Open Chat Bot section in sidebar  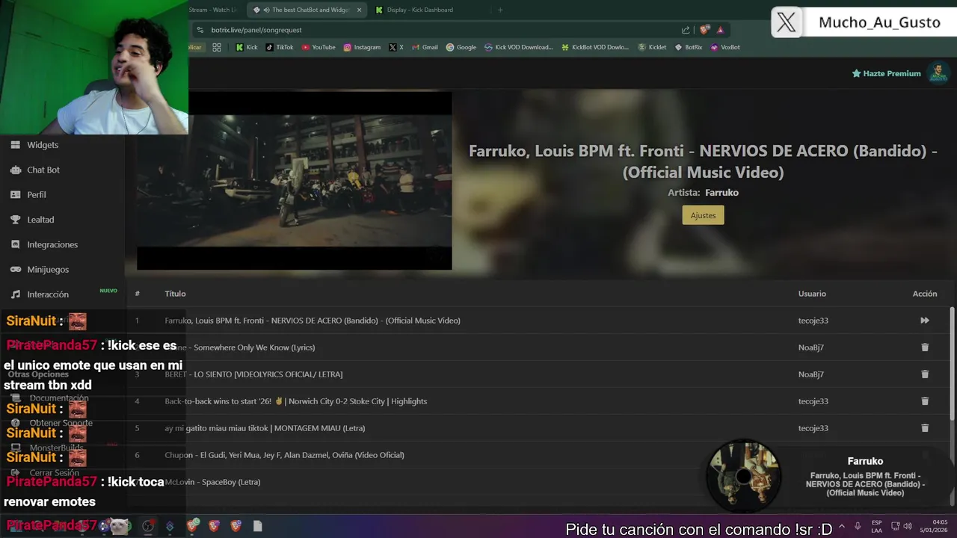(43, 170)
